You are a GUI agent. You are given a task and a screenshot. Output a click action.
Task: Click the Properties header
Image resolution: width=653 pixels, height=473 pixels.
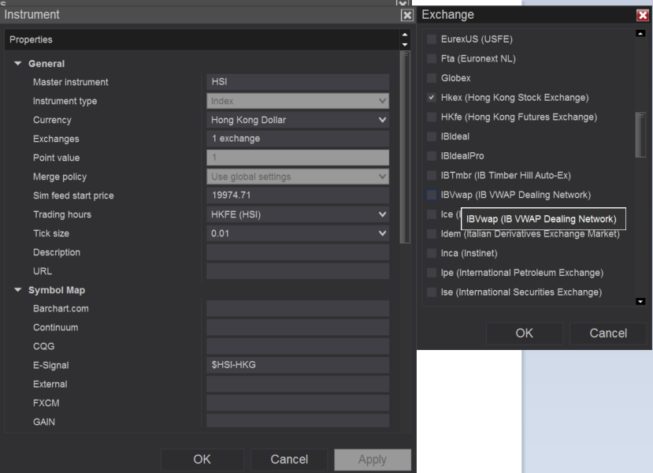(202, 39)
